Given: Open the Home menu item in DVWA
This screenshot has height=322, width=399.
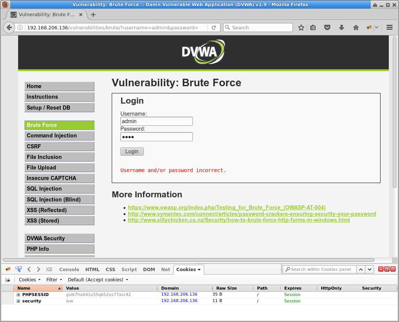Looking at the screenshot, I should [x=59, y=86].
